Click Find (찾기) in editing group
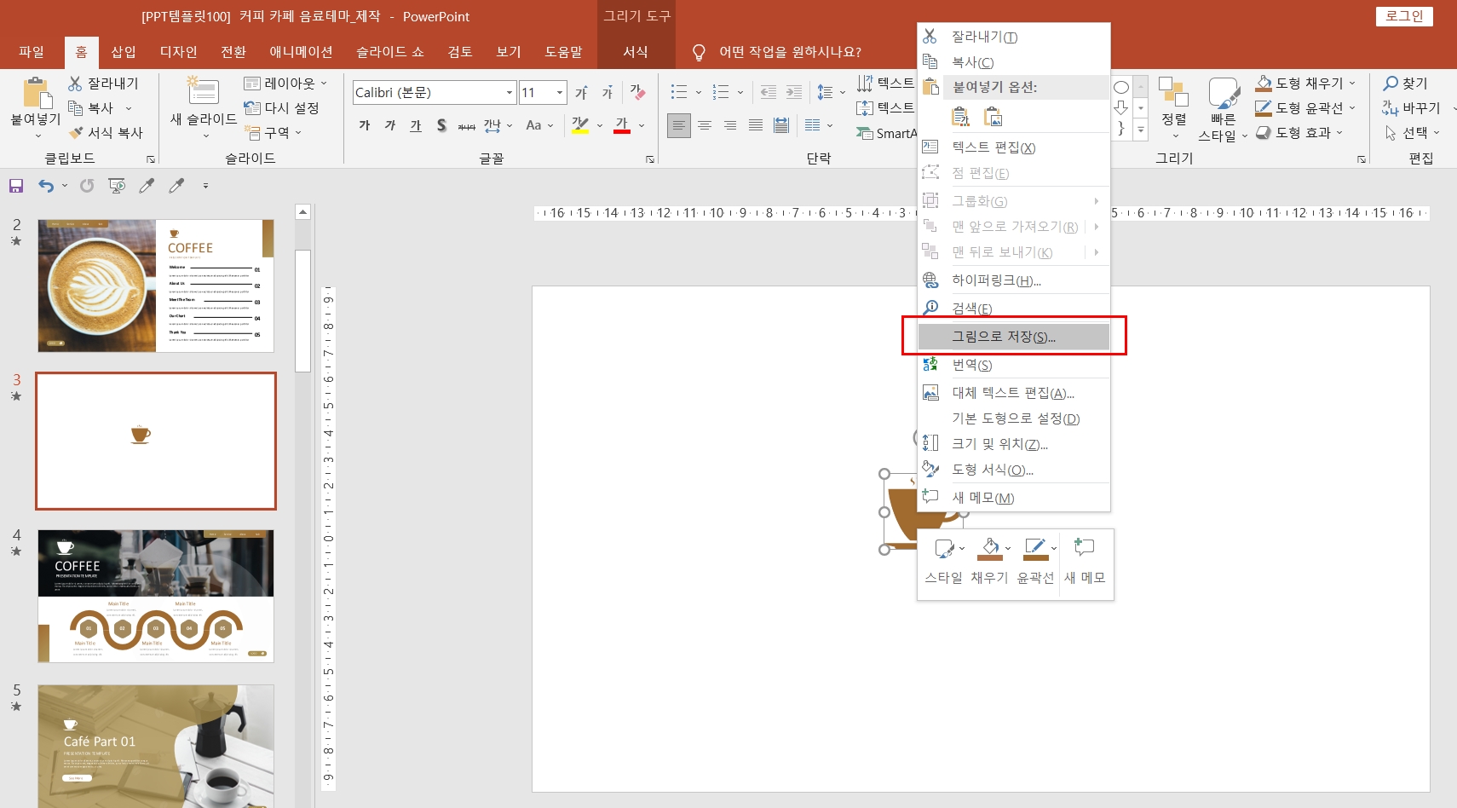The height and width of the screenshot is (808, 1457). (x=1406, y=84)
